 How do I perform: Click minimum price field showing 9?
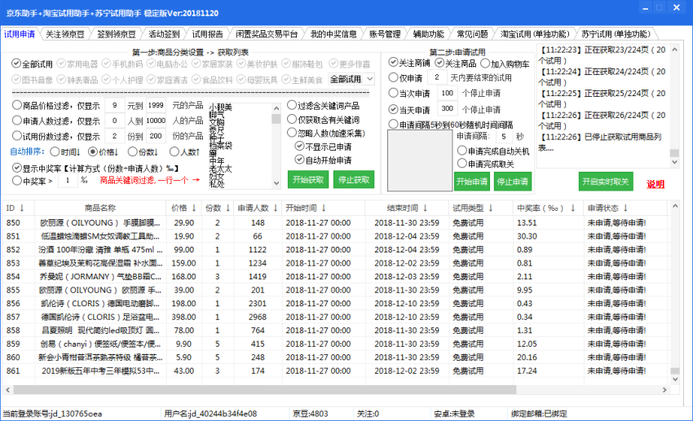pos(114,106)
